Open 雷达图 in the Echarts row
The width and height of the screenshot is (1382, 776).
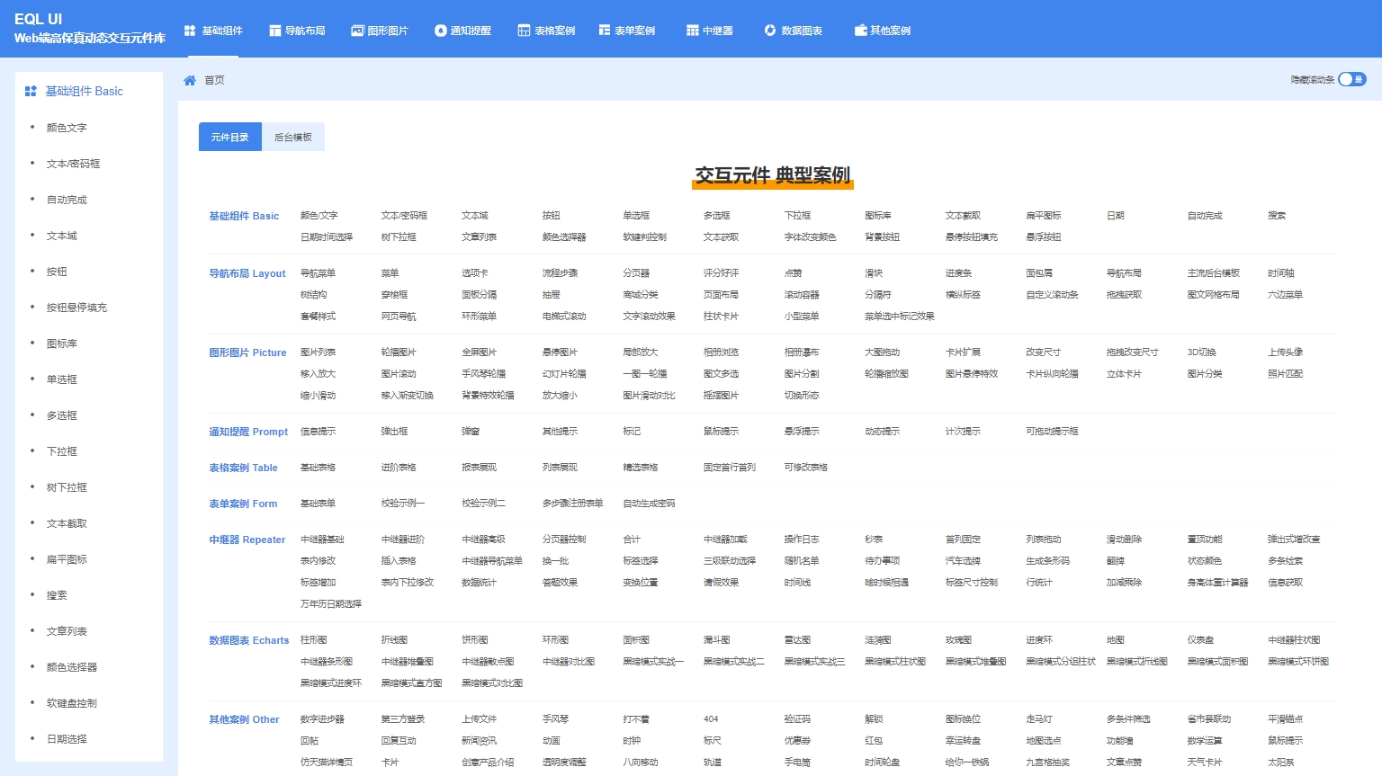797,640
